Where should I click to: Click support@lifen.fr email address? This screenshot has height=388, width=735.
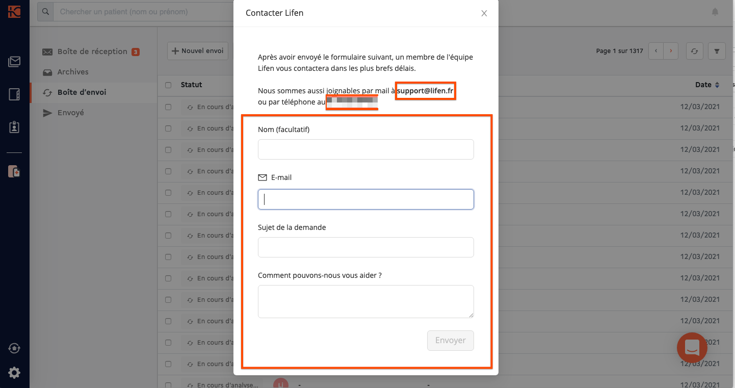point(426,91)
